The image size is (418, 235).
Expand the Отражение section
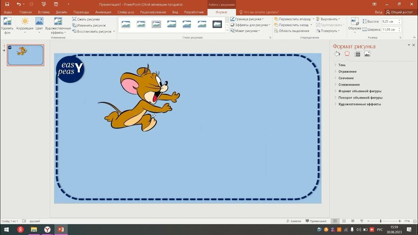pyautogui.click(x=347, y=71)
